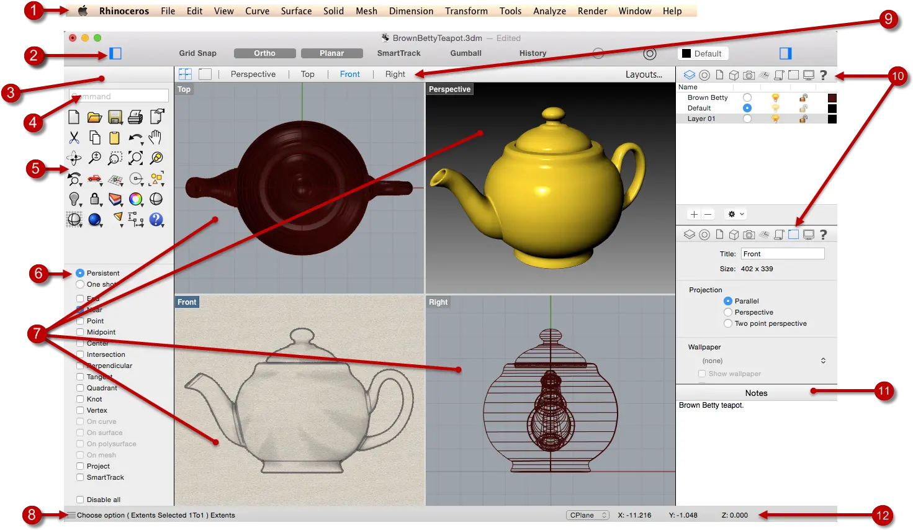Viewport: 913px width, 530px height.
Task: Select the Zoom window tool
Action: [x=115, y=158]
